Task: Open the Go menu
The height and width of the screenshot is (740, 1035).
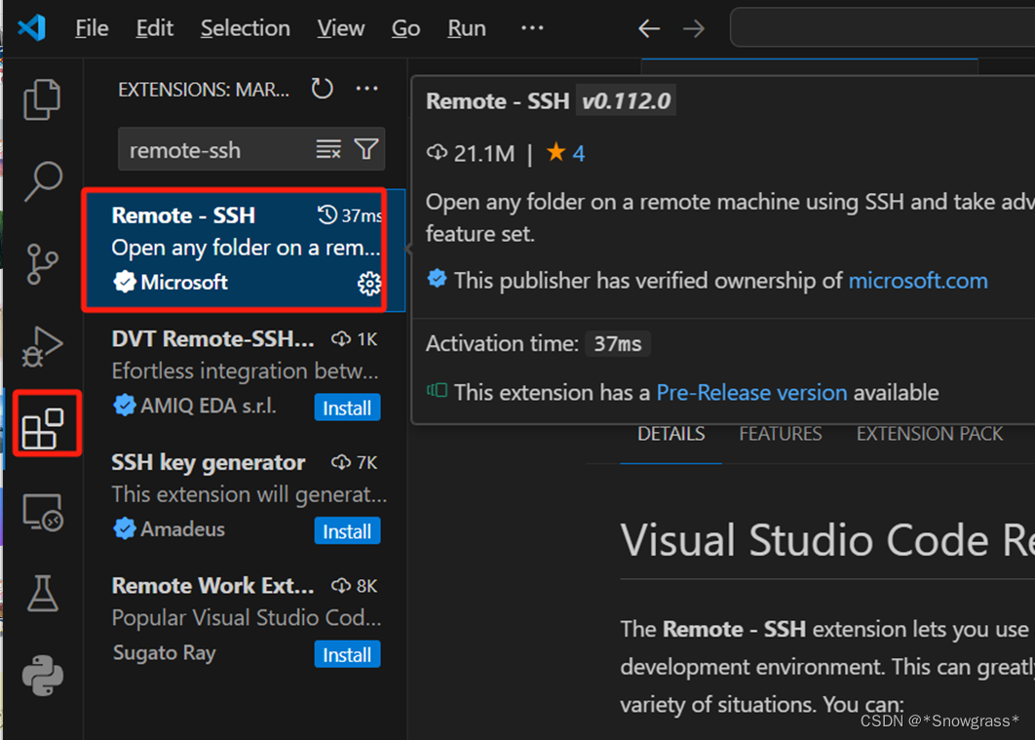Action: point(406,28)
